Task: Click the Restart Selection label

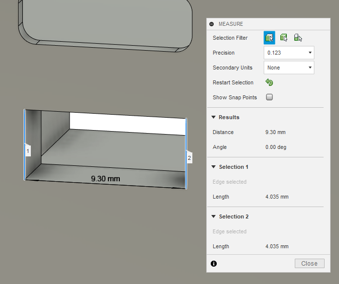Action: (233, 82)
